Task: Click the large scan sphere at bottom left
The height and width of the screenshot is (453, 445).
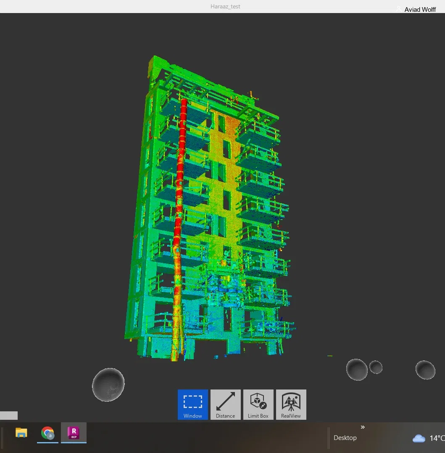Action: pos(108,385)
